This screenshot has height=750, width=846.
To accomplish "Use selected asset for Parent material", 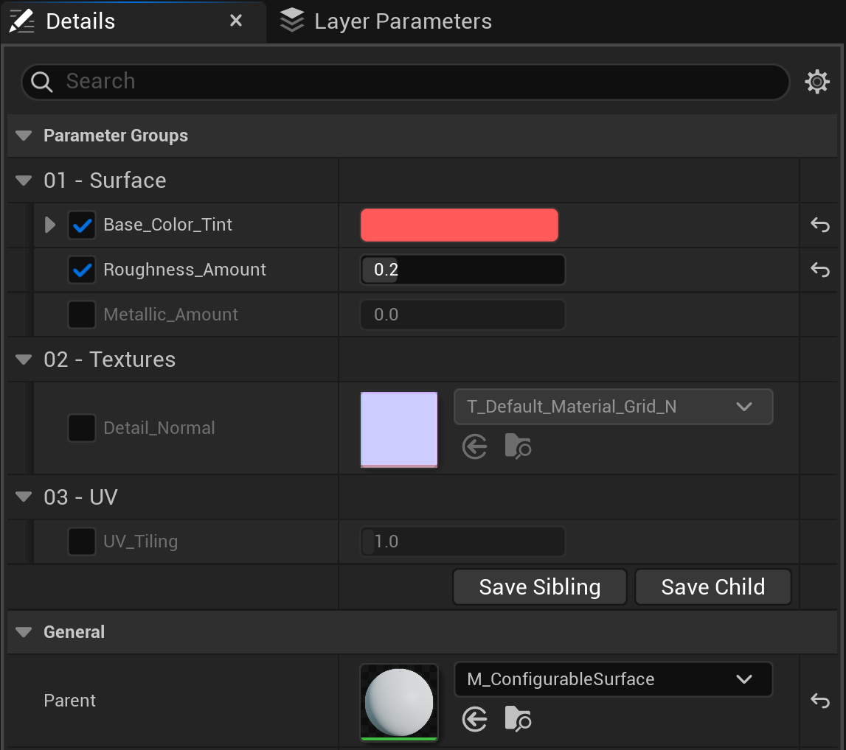I will coord(475,719).
